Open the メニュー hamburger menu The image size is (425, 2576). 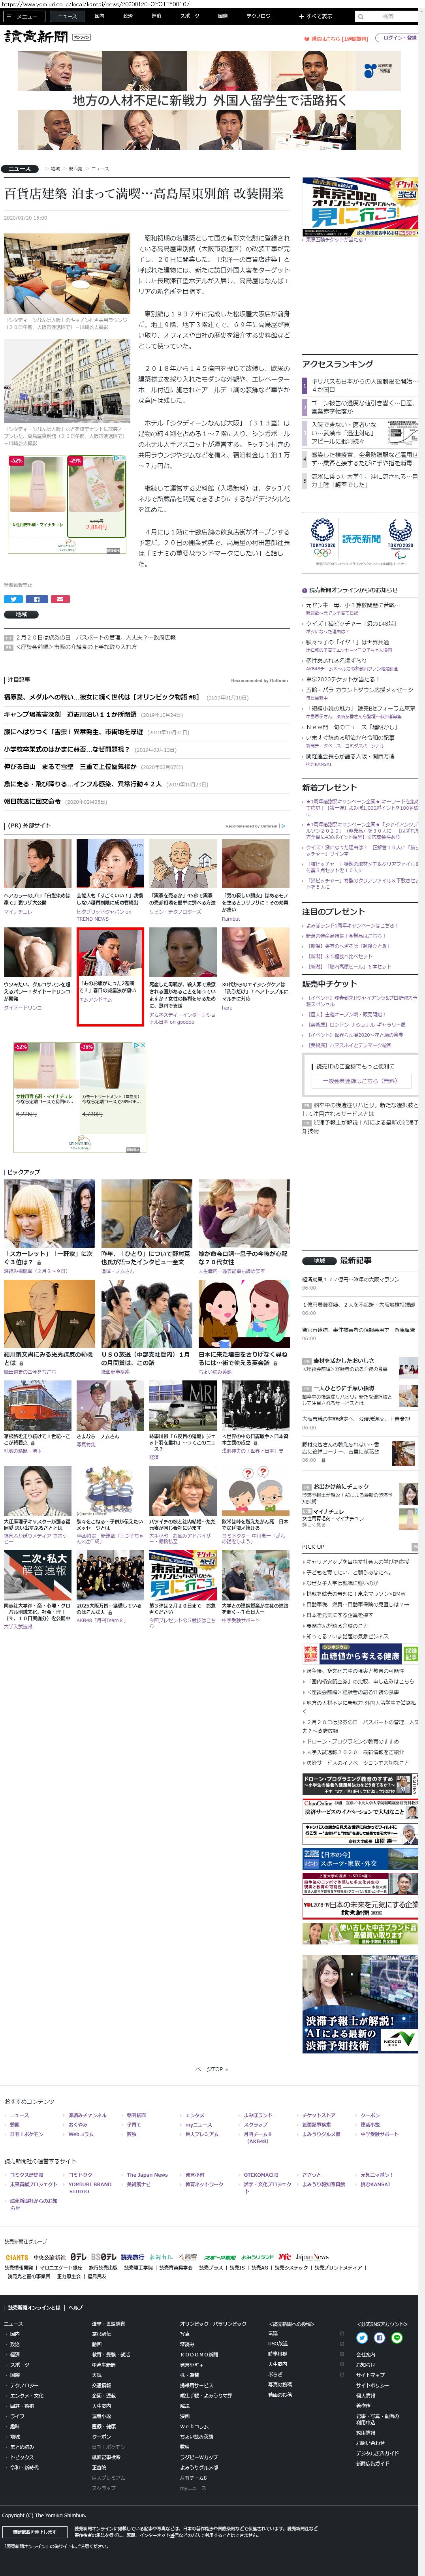click(x=24, y=16)
